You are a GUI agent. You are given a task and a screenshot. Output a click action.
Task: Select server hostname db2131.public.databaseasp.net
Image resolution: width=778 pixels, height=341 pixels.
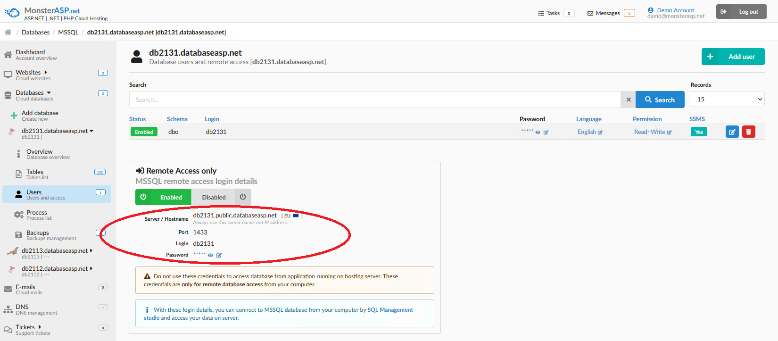click(235, 215)
